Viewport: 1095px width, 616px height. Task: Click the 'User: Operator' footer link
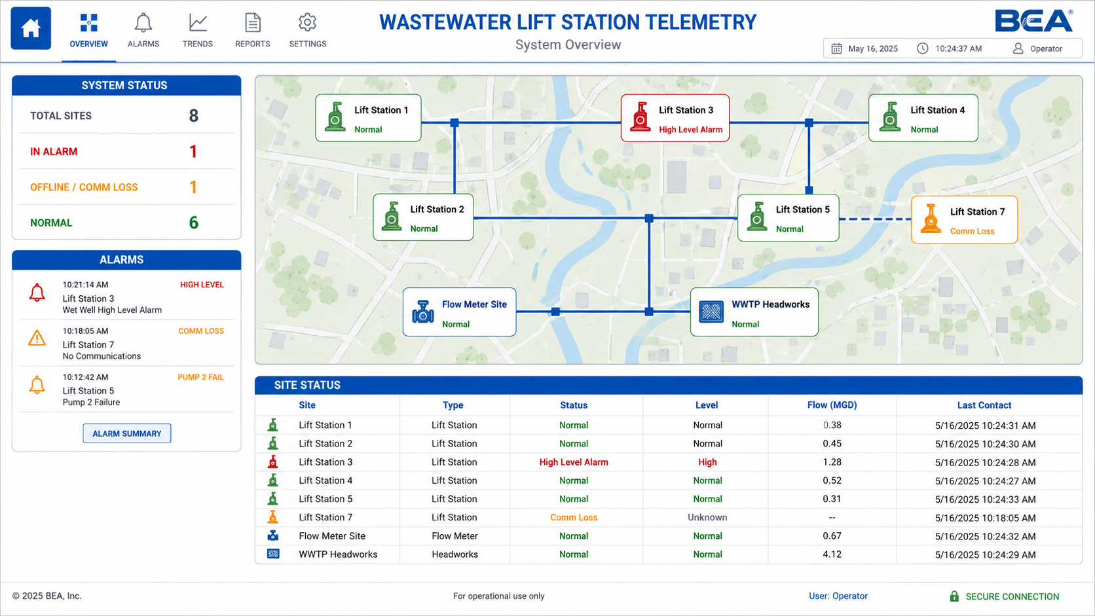click(838, 596)
